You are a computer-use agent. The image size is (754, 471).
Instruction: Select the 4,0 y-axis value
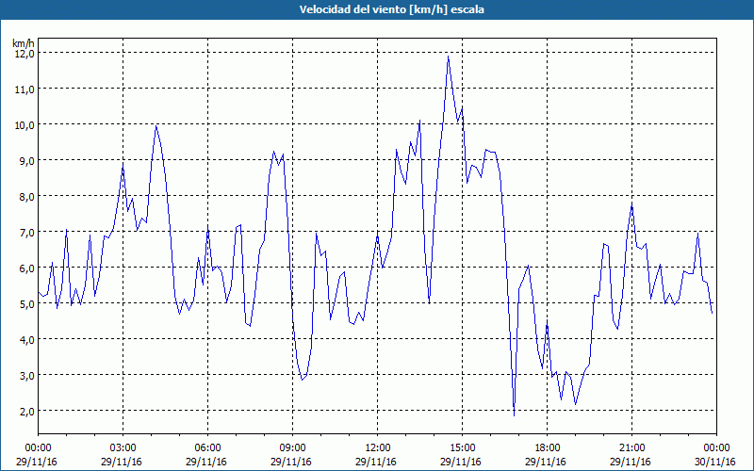pyautogui.click(x=26, y=340)
